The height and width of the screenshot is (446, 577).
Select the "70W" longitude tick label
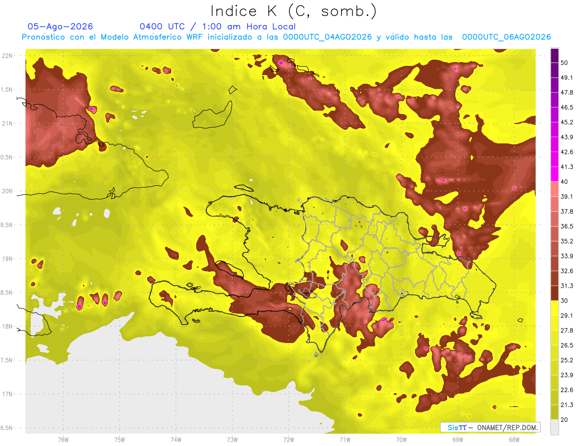[x=401, y=440]
